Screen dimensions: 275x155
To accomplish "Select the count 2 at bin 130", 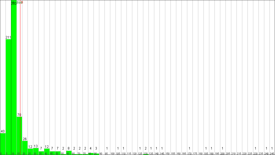I will point(145,148).
